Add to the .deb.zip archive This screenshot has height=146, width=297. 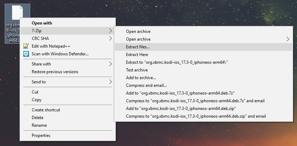(x=203, y=109)
